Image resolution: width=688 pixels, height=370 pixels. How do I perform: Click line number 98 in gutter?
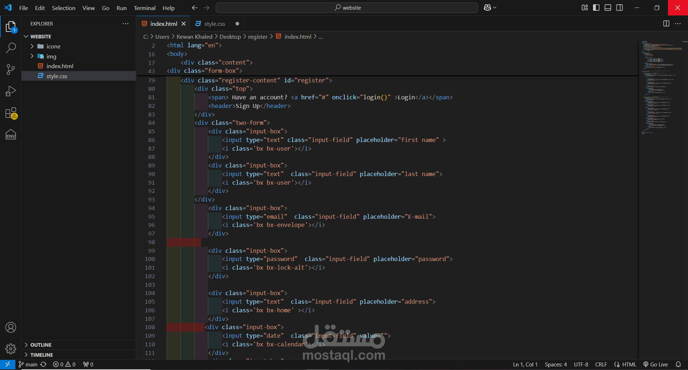[x=152, y=242]
